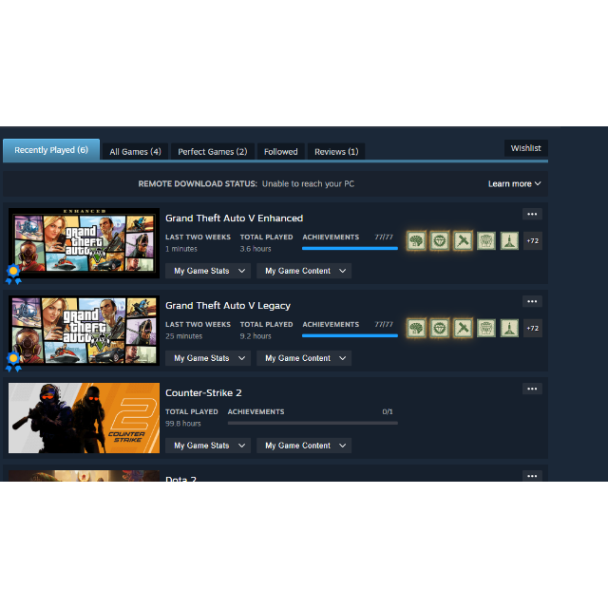Click the "0/1" achievements count
This screenshot has height=608, width=608.
click(x=388, y=411)
